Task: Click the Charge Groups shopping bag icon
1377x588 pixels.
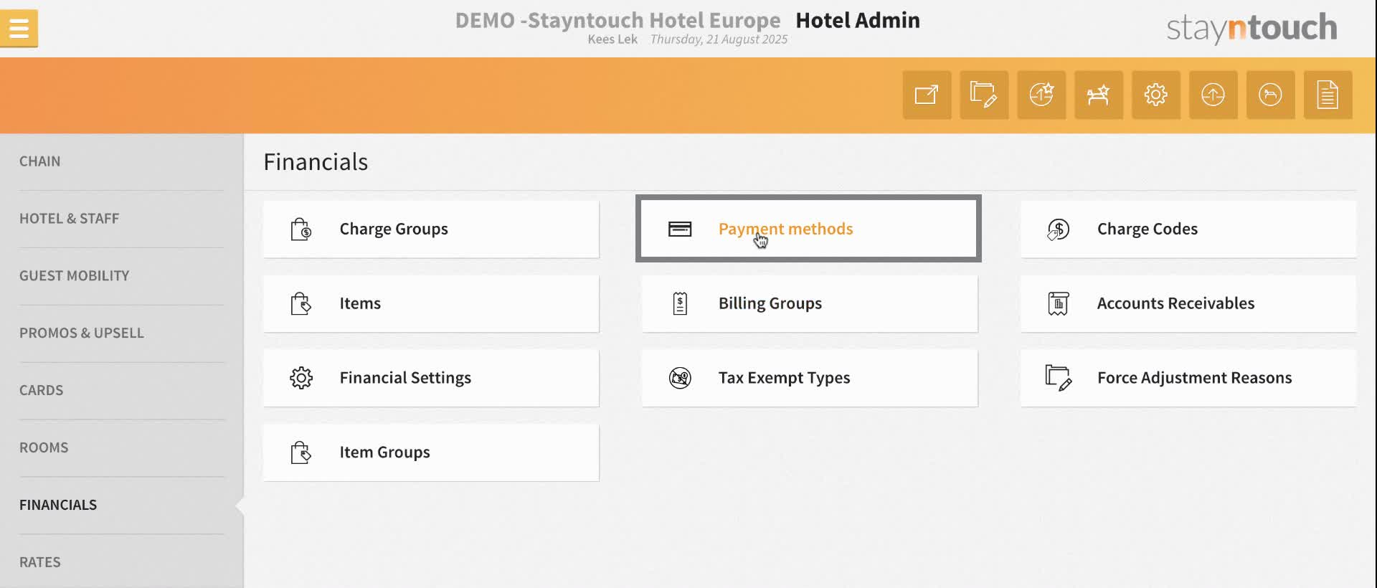Action: tap(301, 229)
